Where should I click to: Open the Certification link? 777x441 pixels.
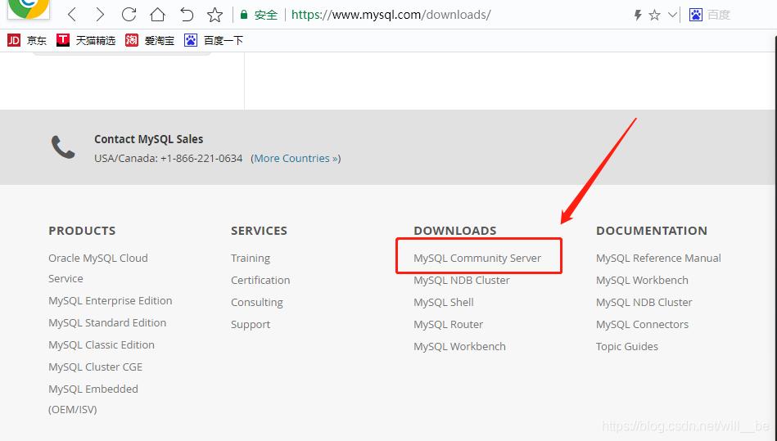pyautogui.click(x=260, y=280)
